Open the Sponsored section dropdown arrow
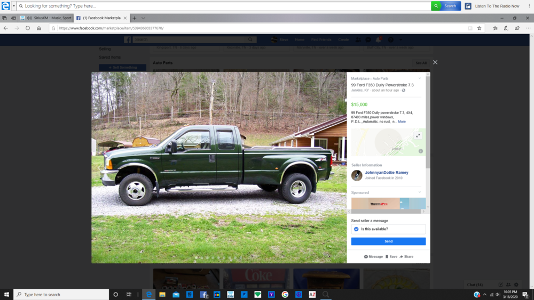The image size is (534, 300). point(420,192)
